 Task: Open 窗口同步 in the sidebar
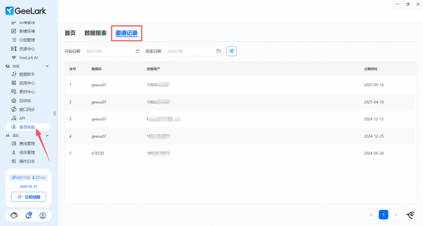pyautogui.click(x=27, y=109)
